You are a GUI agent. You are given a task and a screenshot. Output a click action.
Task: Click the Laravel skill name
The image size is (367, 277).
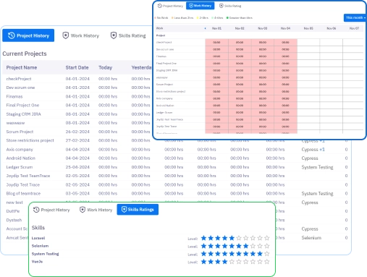38,238
